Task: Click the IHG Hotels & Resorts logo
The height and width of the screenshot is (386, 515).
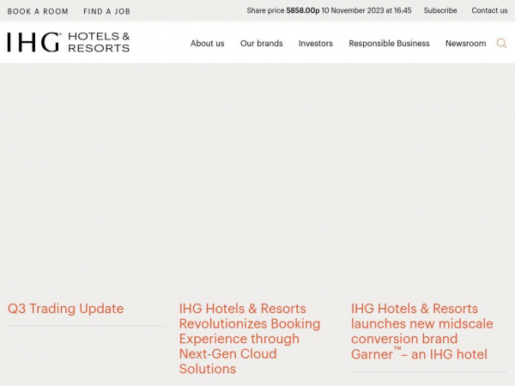Action: click(x=69, y=42)
